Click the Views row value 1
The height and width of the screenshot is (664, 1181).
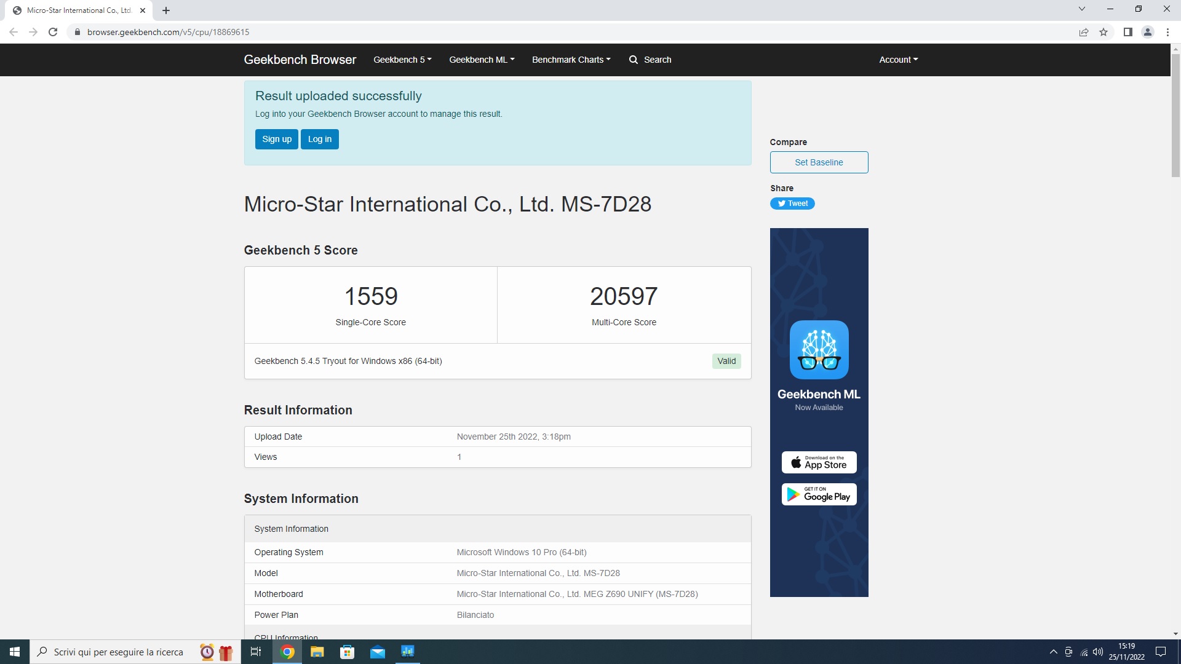coord(459,457)
